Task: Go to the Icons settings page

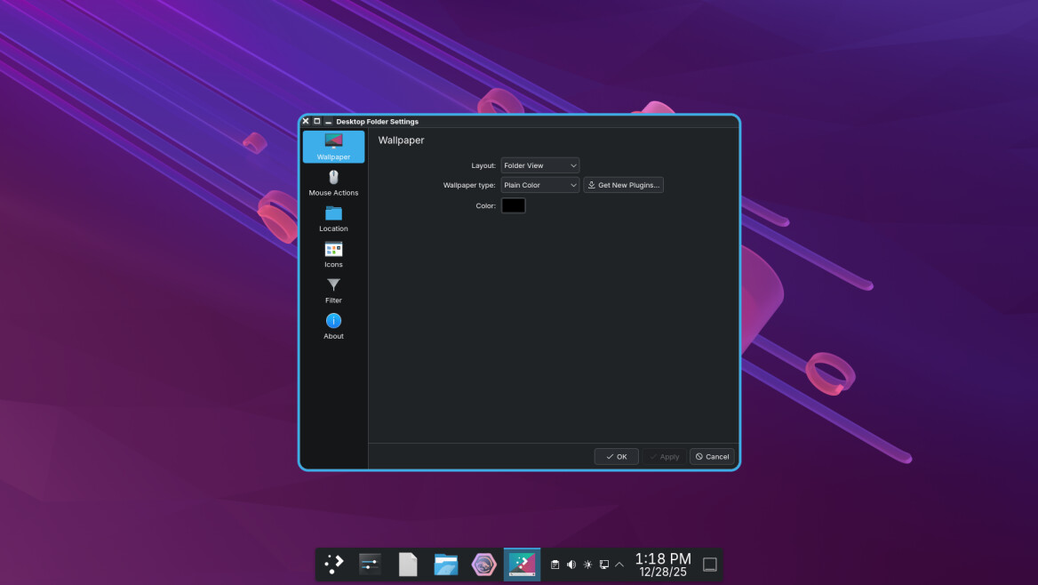Action: click(x=333, y=254)
